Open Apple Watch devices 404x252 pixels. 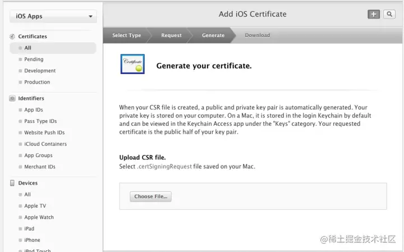(39, 217)
